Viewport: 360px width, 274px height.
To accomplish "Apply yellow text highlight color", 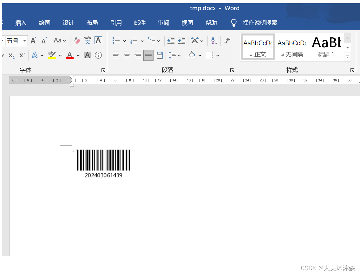I will 52,55.
